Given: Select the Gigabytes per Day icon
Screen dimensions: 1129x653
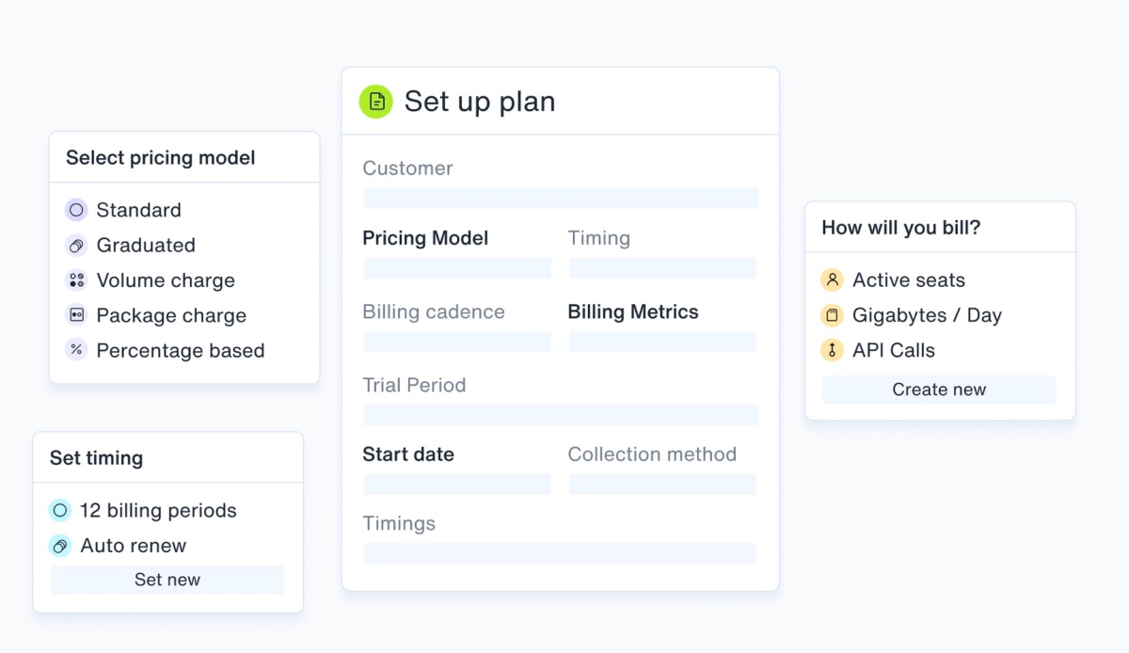Looking at the screenshot, I should [x=832, y=315].
